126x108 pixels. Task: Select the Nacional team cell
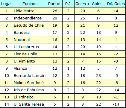click(x=30, y=40)
